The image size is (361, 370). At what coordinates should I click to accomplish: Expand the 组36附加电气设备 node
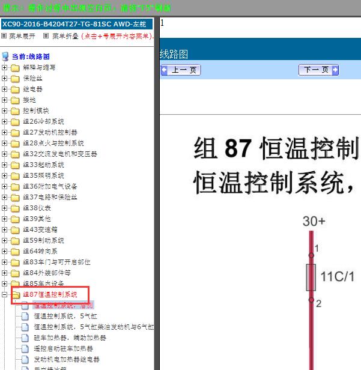pyautogui.click(x=4, y=186)
